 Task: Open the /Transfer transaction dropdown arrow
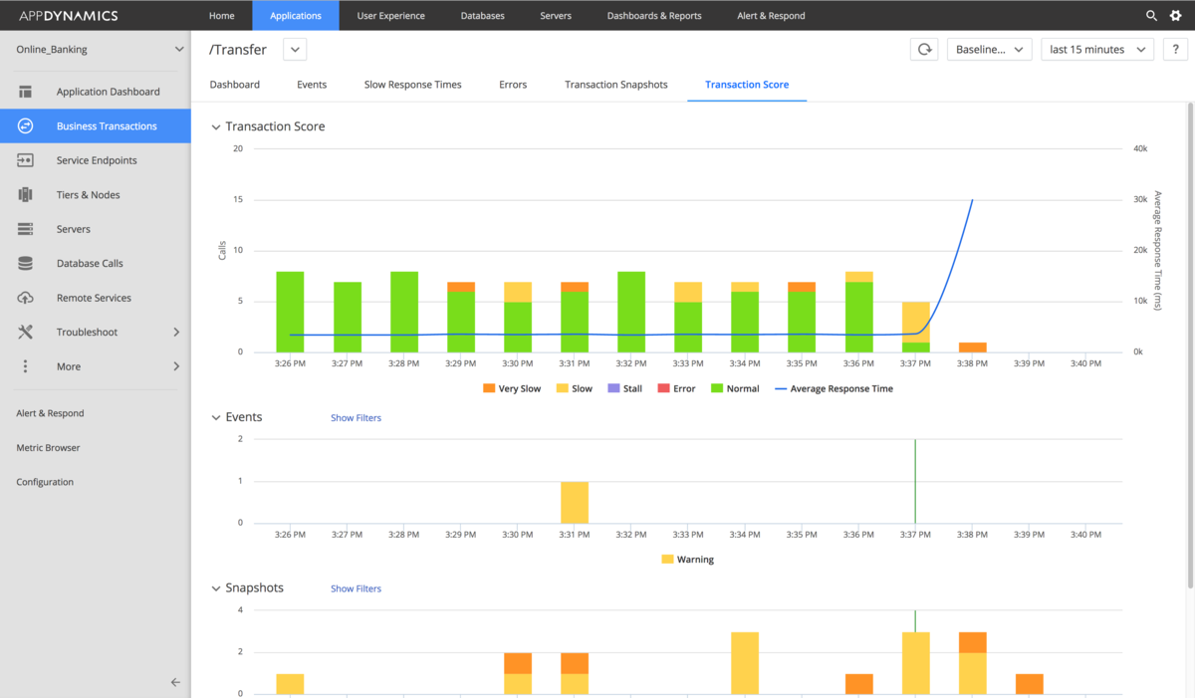296,50
